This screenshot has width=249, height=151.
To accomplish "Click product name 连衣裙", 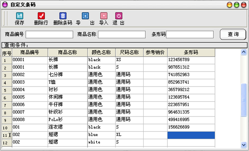I will (56, 127).
